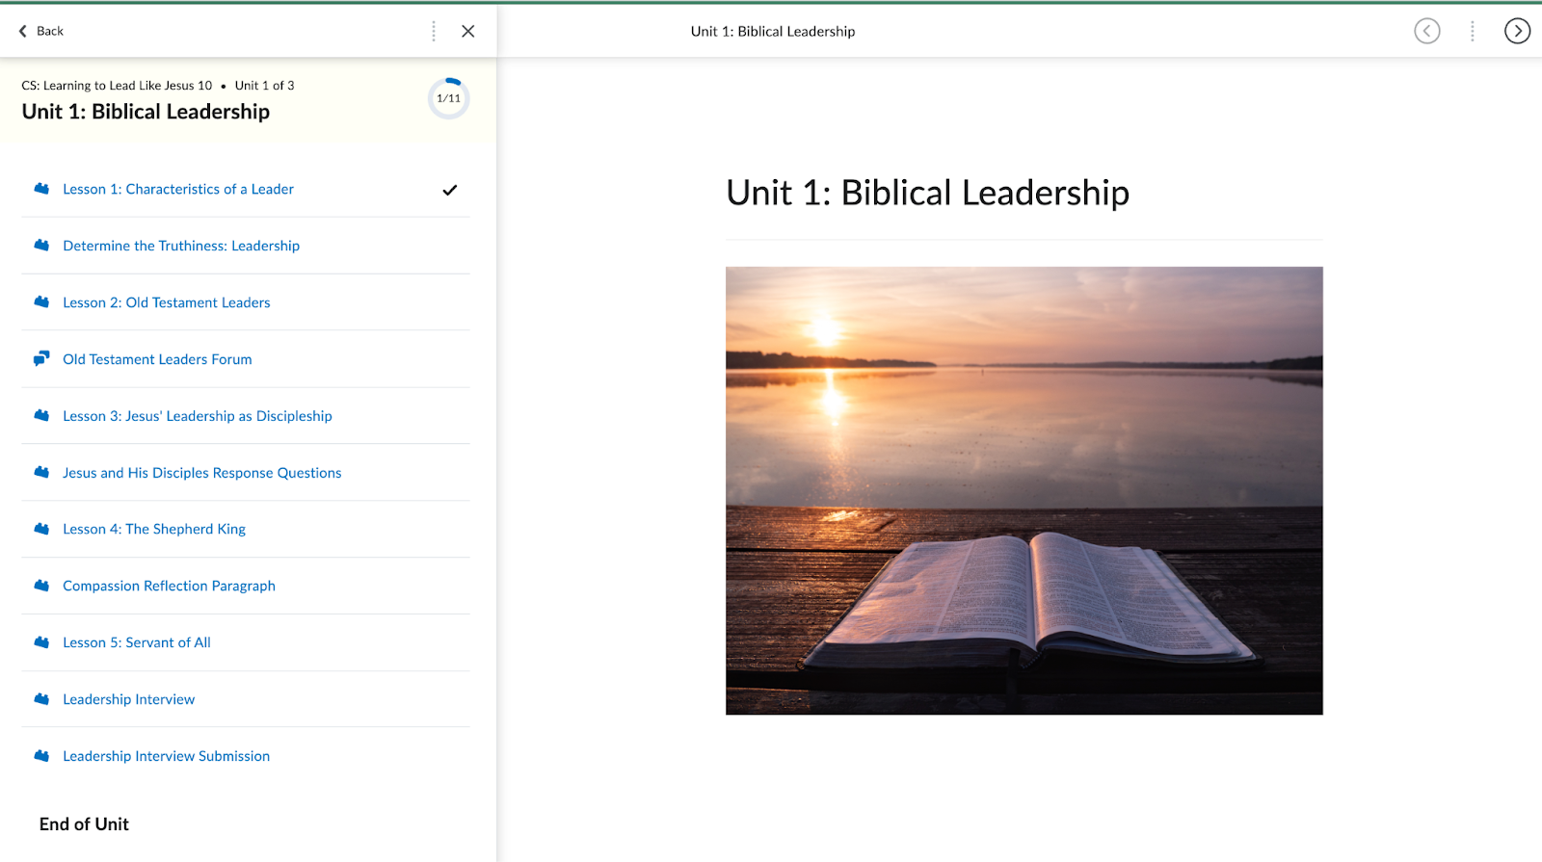Select Compassion Reflection Paragraph

(x=169, y=587)
